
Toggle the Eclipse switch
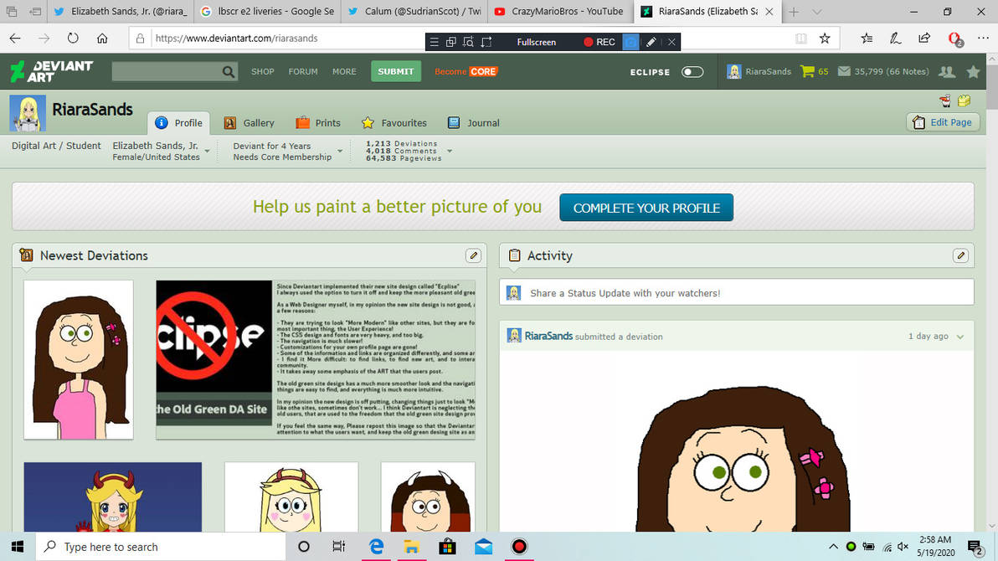pyautogui.click(x=692, y=72)
